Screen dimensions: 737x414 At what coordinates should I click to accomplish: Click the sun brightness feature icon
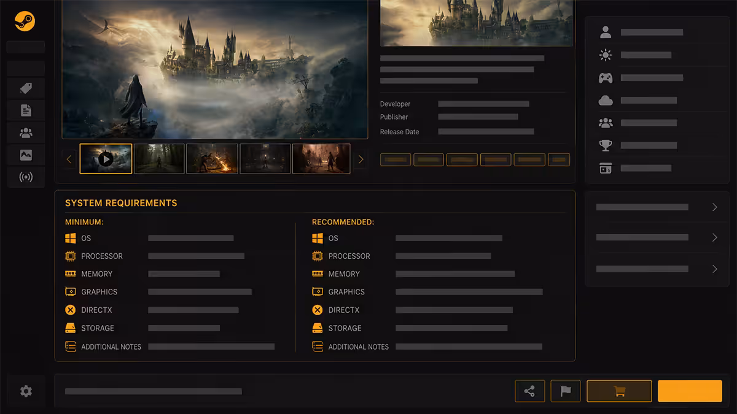pyautogui.click(x=606, y=55)
